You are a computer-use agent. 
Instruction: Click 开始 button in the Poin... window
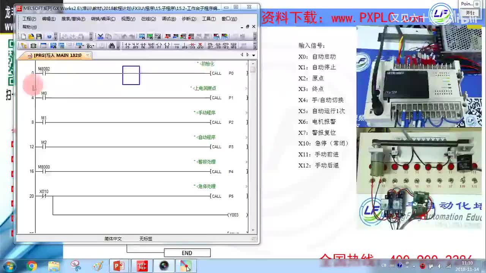pos(470,13)
